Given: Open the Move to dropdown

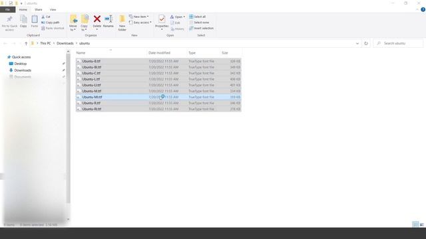Looking at the screenshot, I should pos(73,28).
